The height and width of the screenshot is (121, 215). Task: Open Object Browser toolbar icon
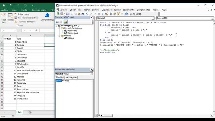[118, 14]
